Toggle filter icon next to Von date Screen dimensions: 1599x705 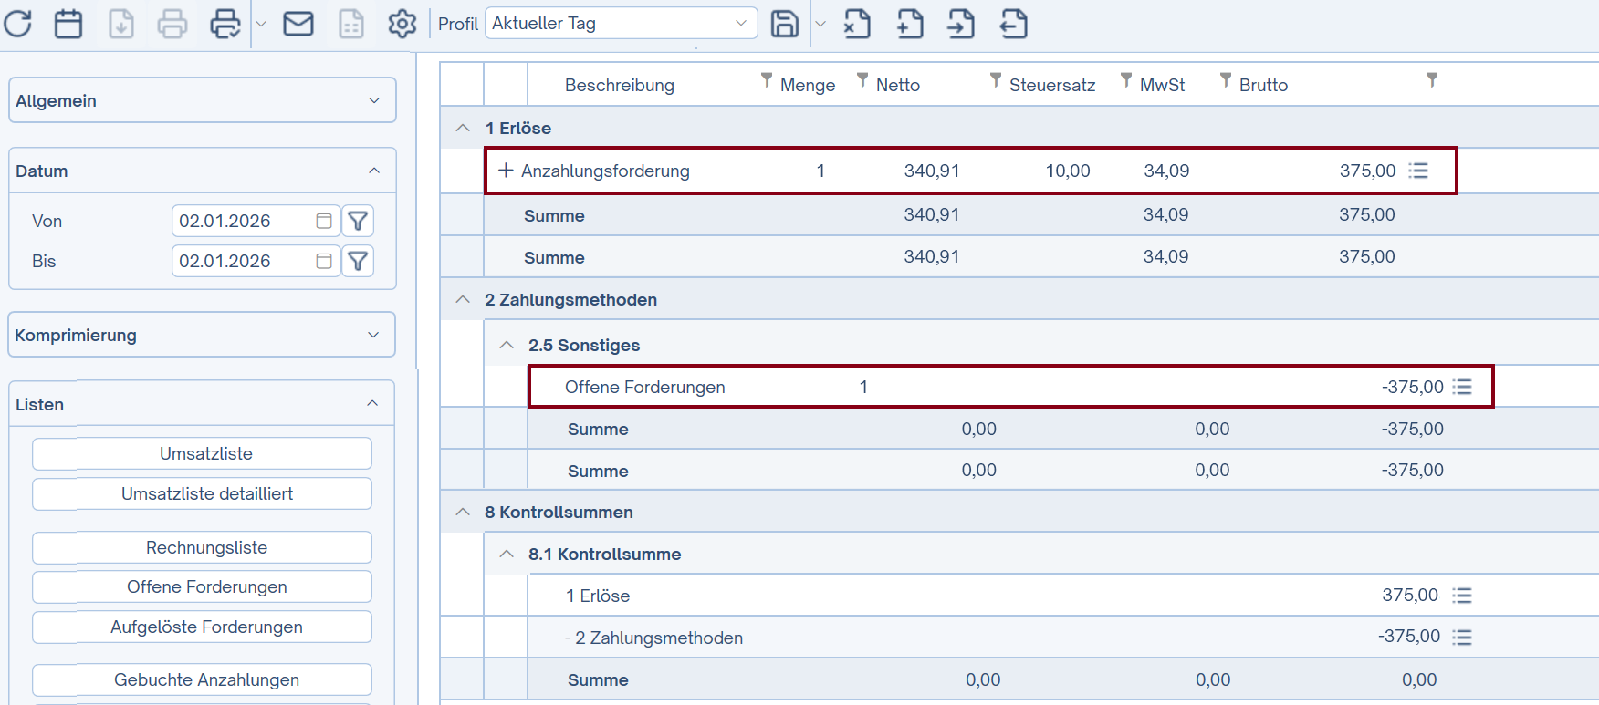coord(358,221)
